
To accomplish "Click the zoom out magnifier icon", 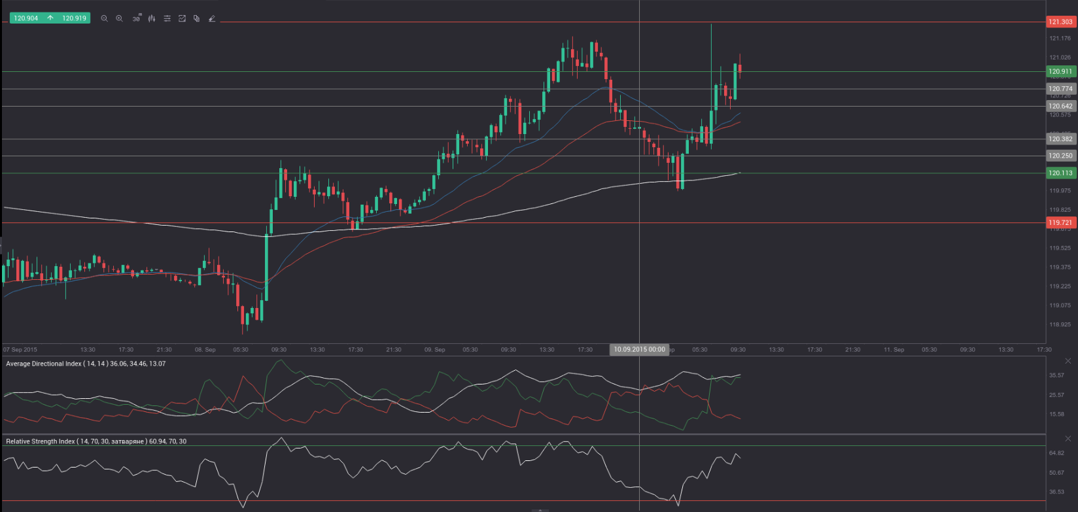I will pos(104,19).
